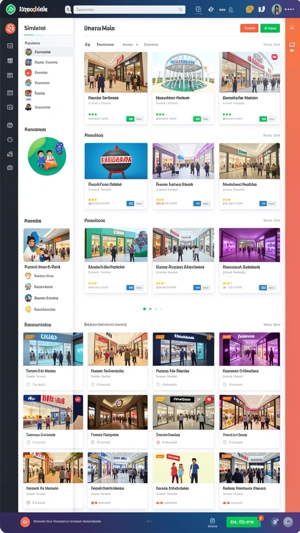This screenshot has width=300, height=533.
Task: Select the green carousel pagination dot
Action: click(145, 309)
